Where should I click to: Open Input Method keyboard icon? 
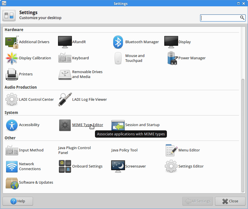12,151
